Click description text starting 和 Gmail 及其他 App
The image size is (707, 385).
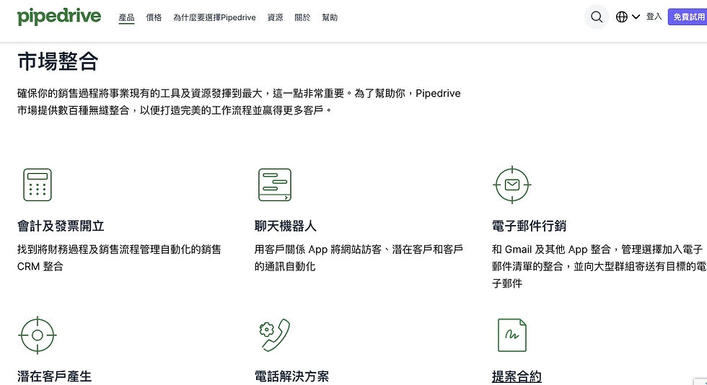(599, 267)
